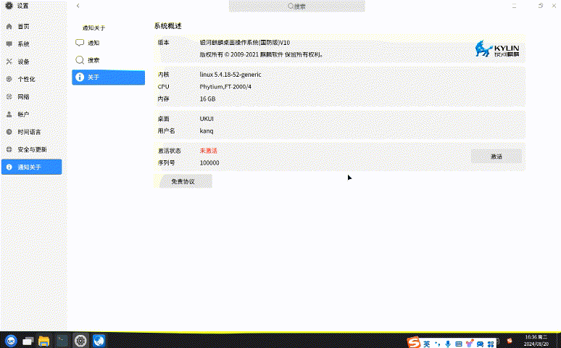Select 个性化 (Personalization) in the sidebar
The height and width of the screenshot is (348, 561).
(x=26, y=79)
